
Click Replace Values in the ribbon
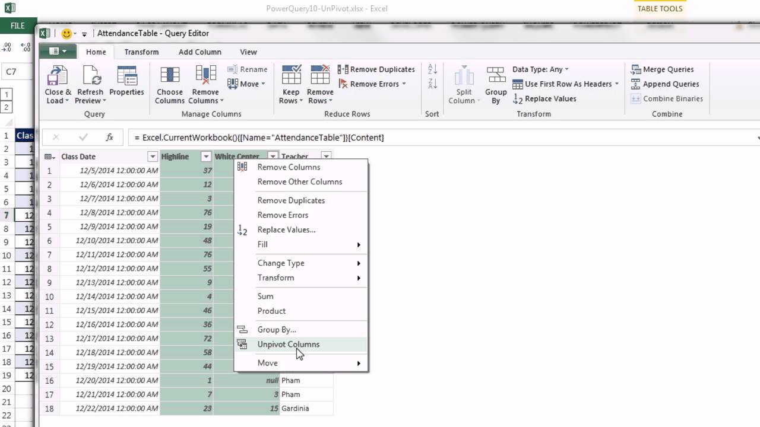tap(544, 99)
